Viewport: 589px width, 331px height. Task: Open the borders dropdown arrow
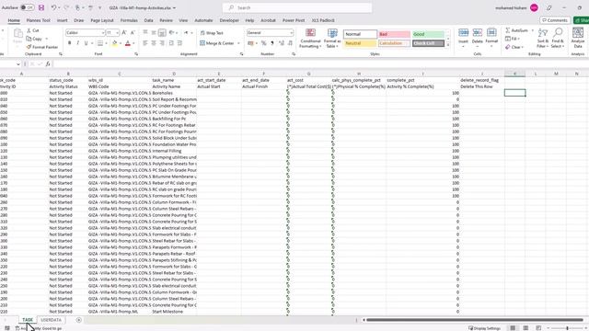(x=107, y=43)
